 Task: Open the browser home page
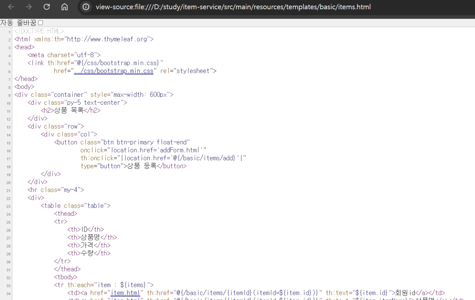(65, 7)
